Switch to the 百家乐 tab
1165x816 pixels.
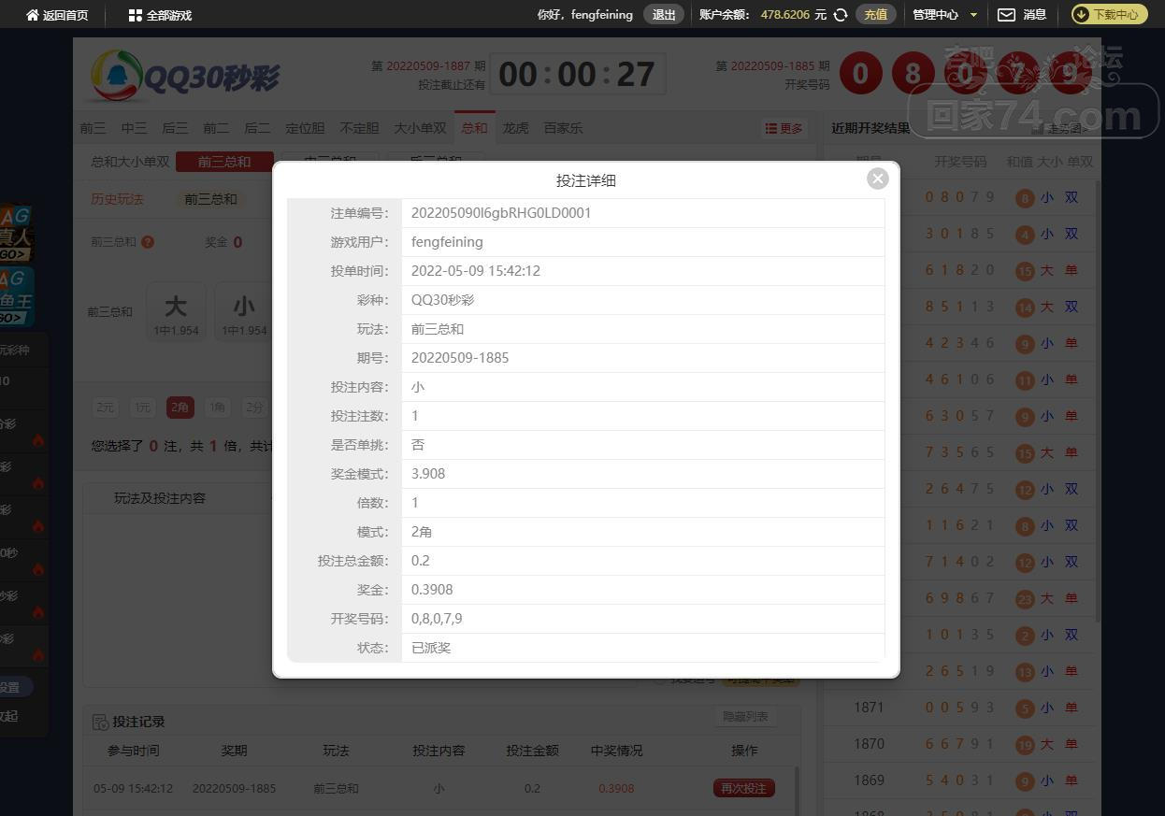563,128
